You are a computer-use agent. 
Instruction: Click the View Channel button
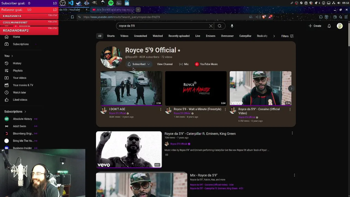[165, 64]
